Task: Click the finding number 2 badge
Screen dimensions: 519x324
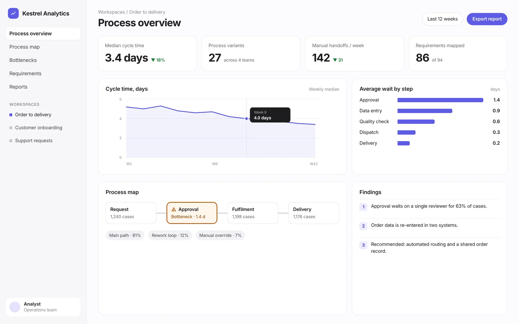Action: point(363,226)
